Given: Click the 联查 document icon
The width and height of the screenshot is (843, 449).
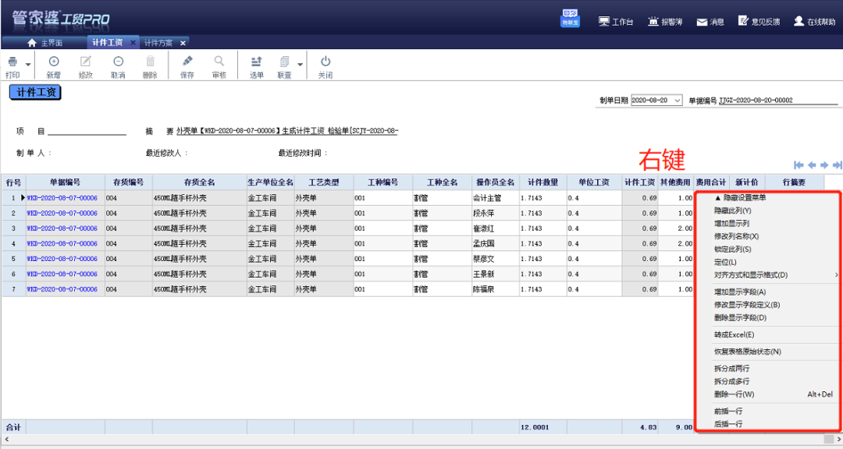Looking at the screenshot, I should tap(284, 62).
